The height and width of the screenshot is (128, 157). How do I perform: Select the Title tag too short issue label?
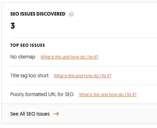tap(29, 76)
